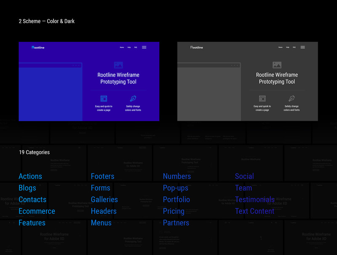
Task: Click 'Safely change colors and fonts' in blue preview
Action: click(133, 109)
